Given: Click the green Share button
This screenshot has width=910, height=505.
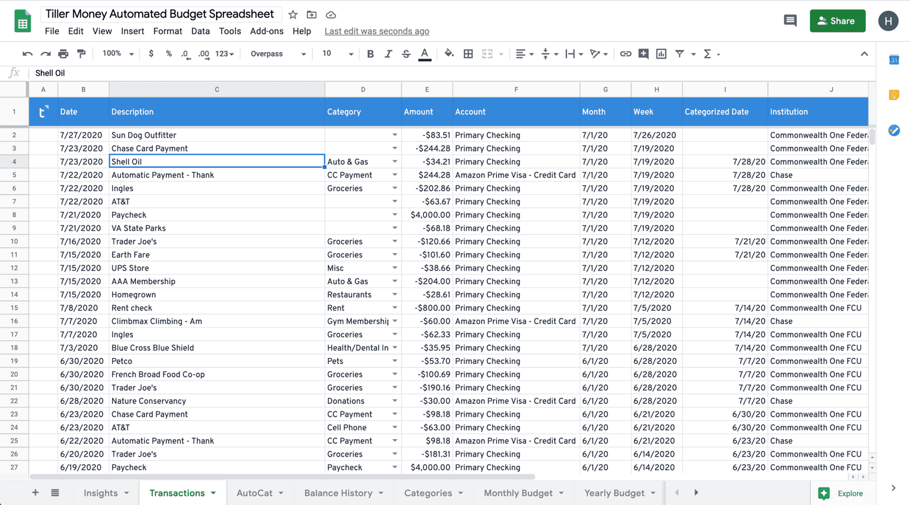Looking at the screenshot, I should click(837, 21).
